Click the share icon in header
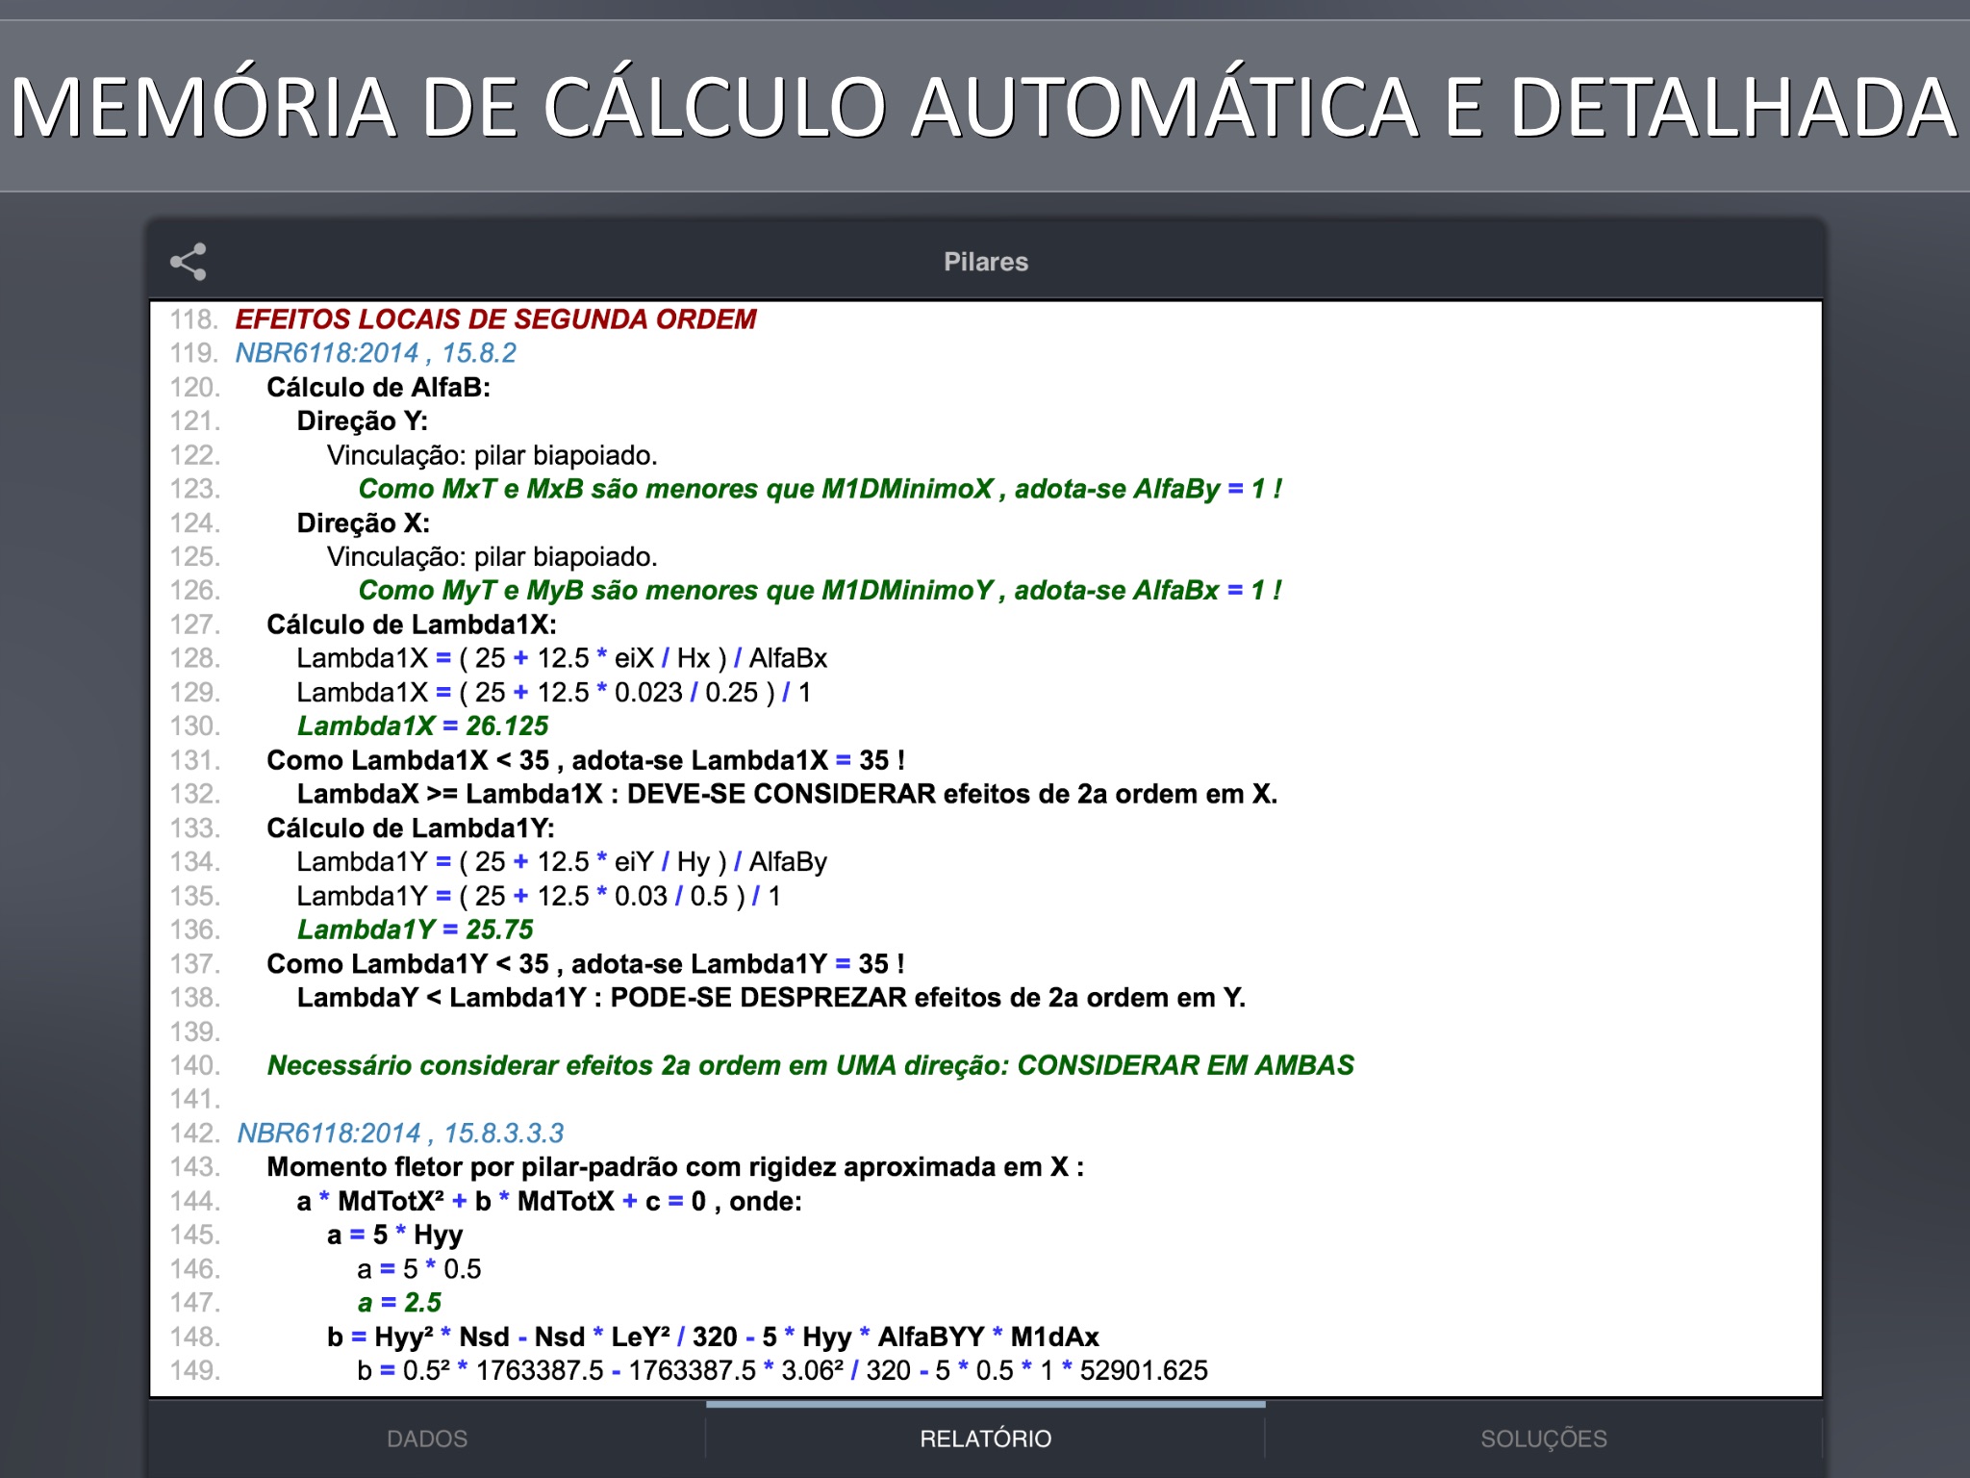Image resolution: width=1970 pixels, height=1478 pixels. pos(189,262)
